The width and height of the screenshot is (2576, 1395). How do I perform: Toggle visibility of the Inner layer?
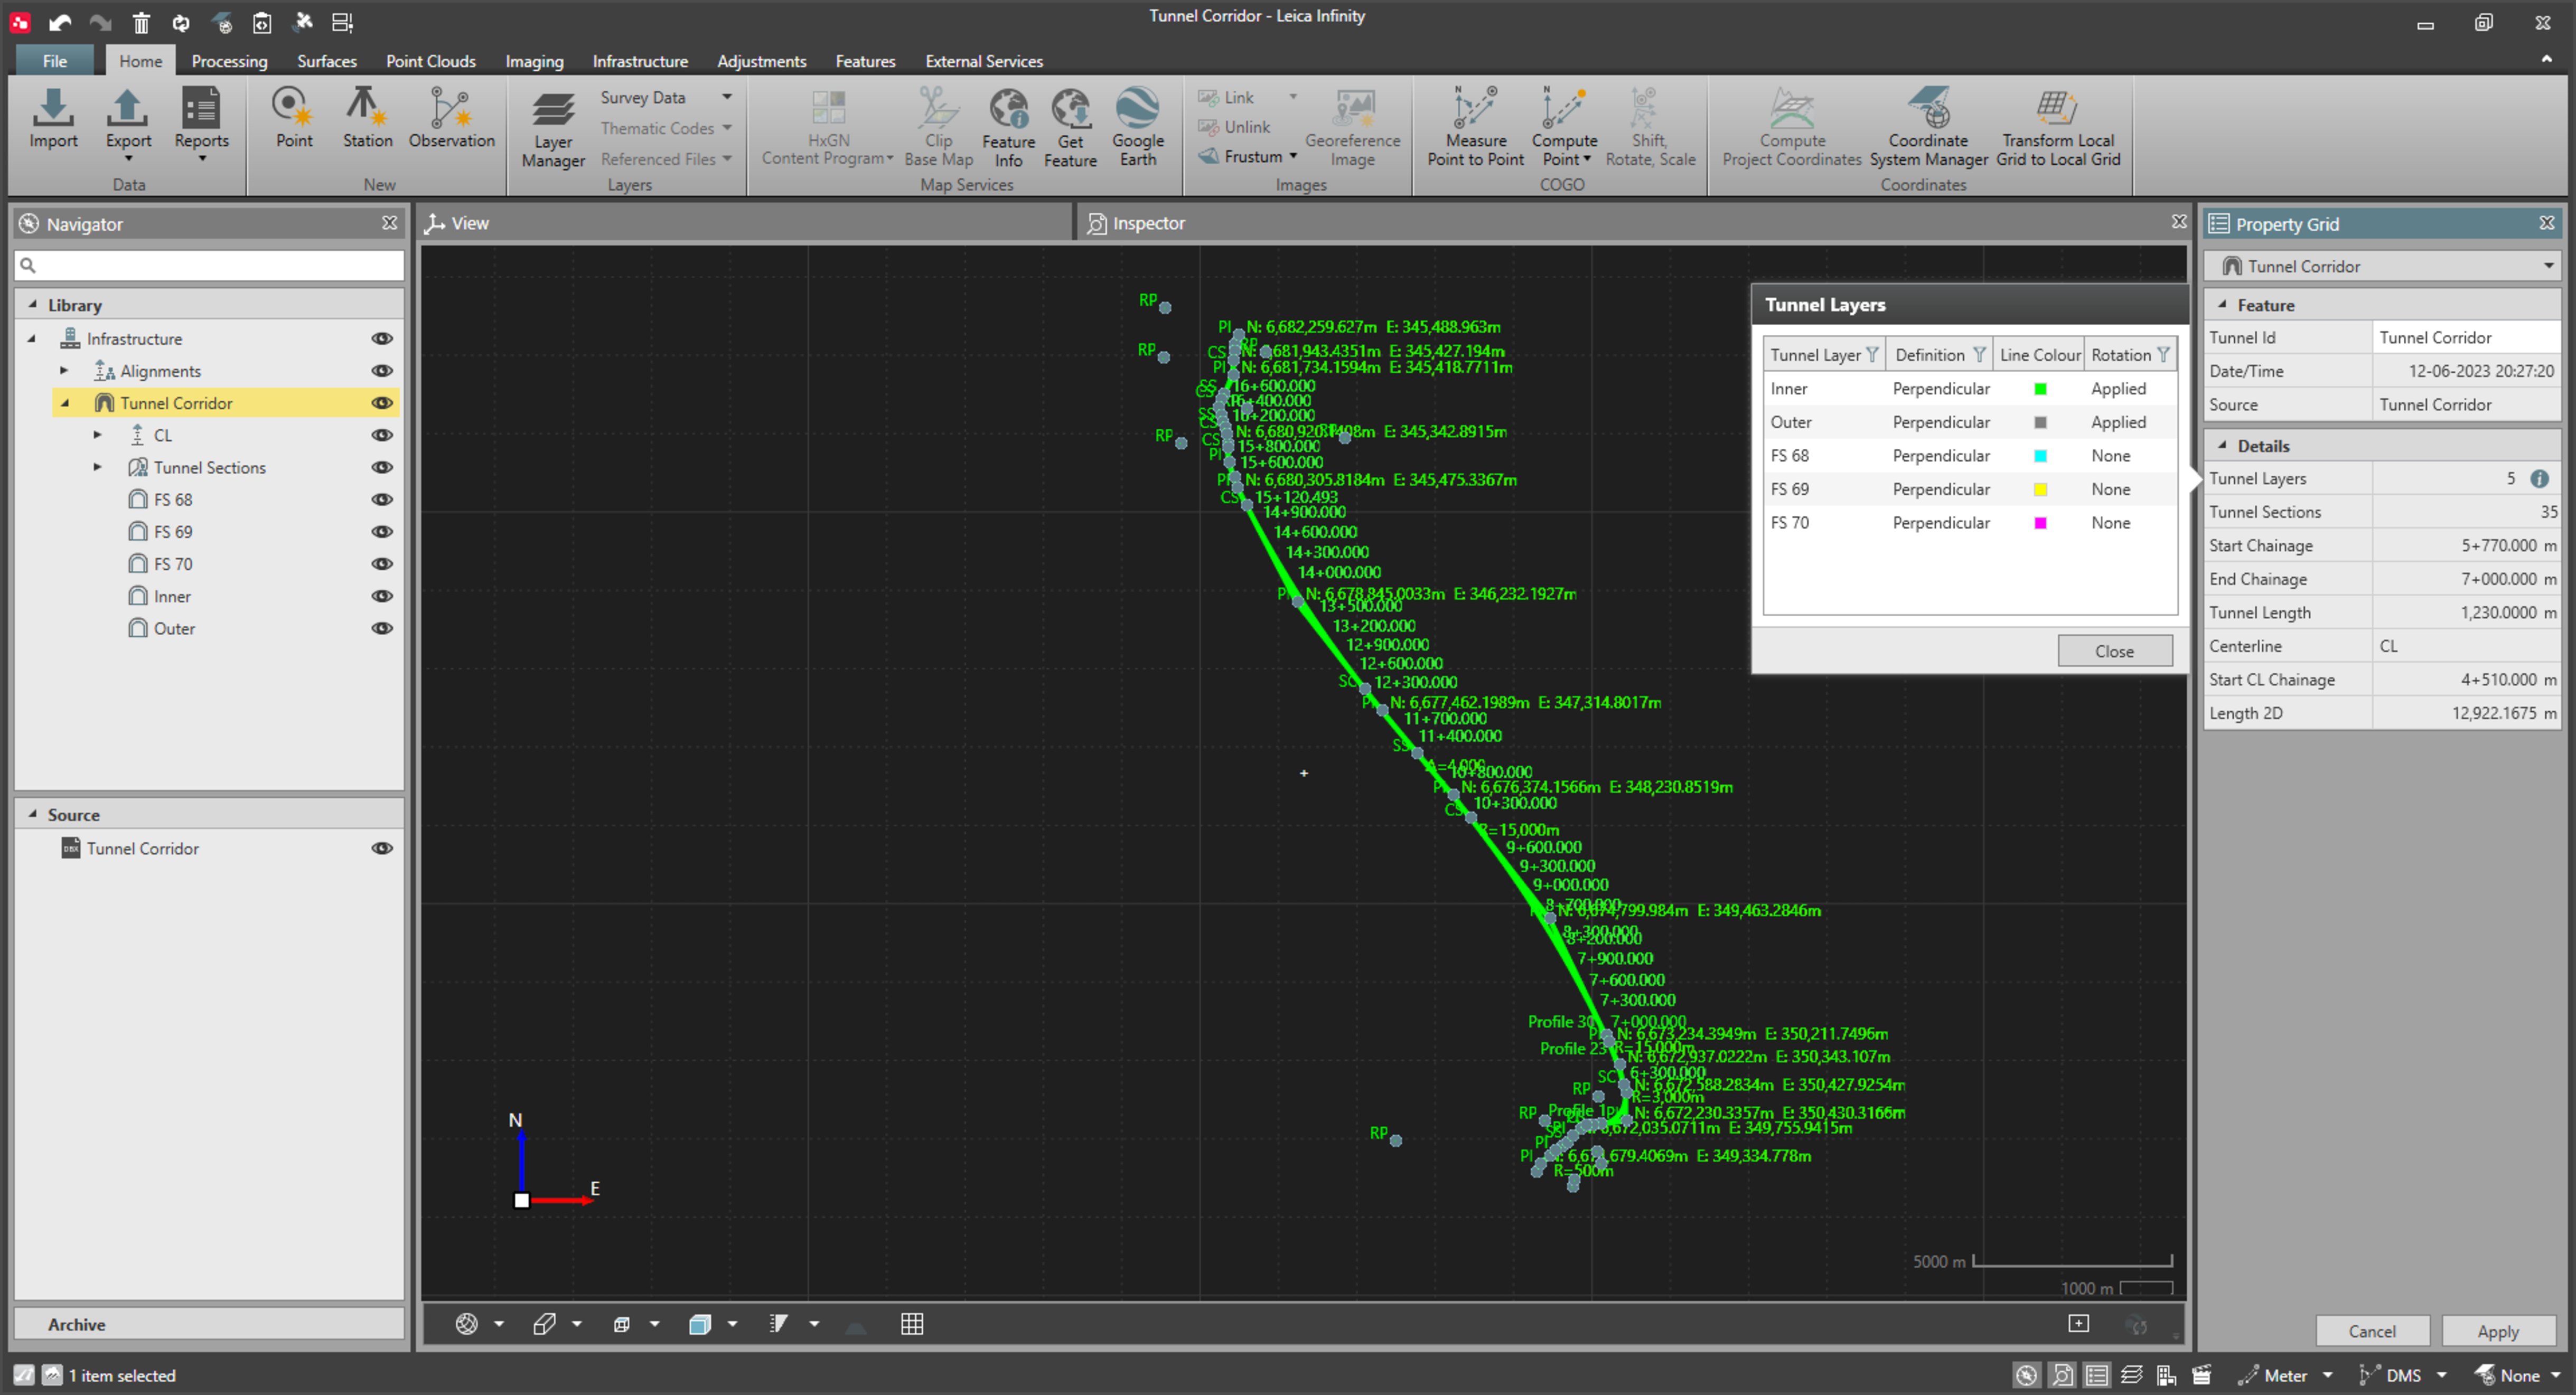381,596
